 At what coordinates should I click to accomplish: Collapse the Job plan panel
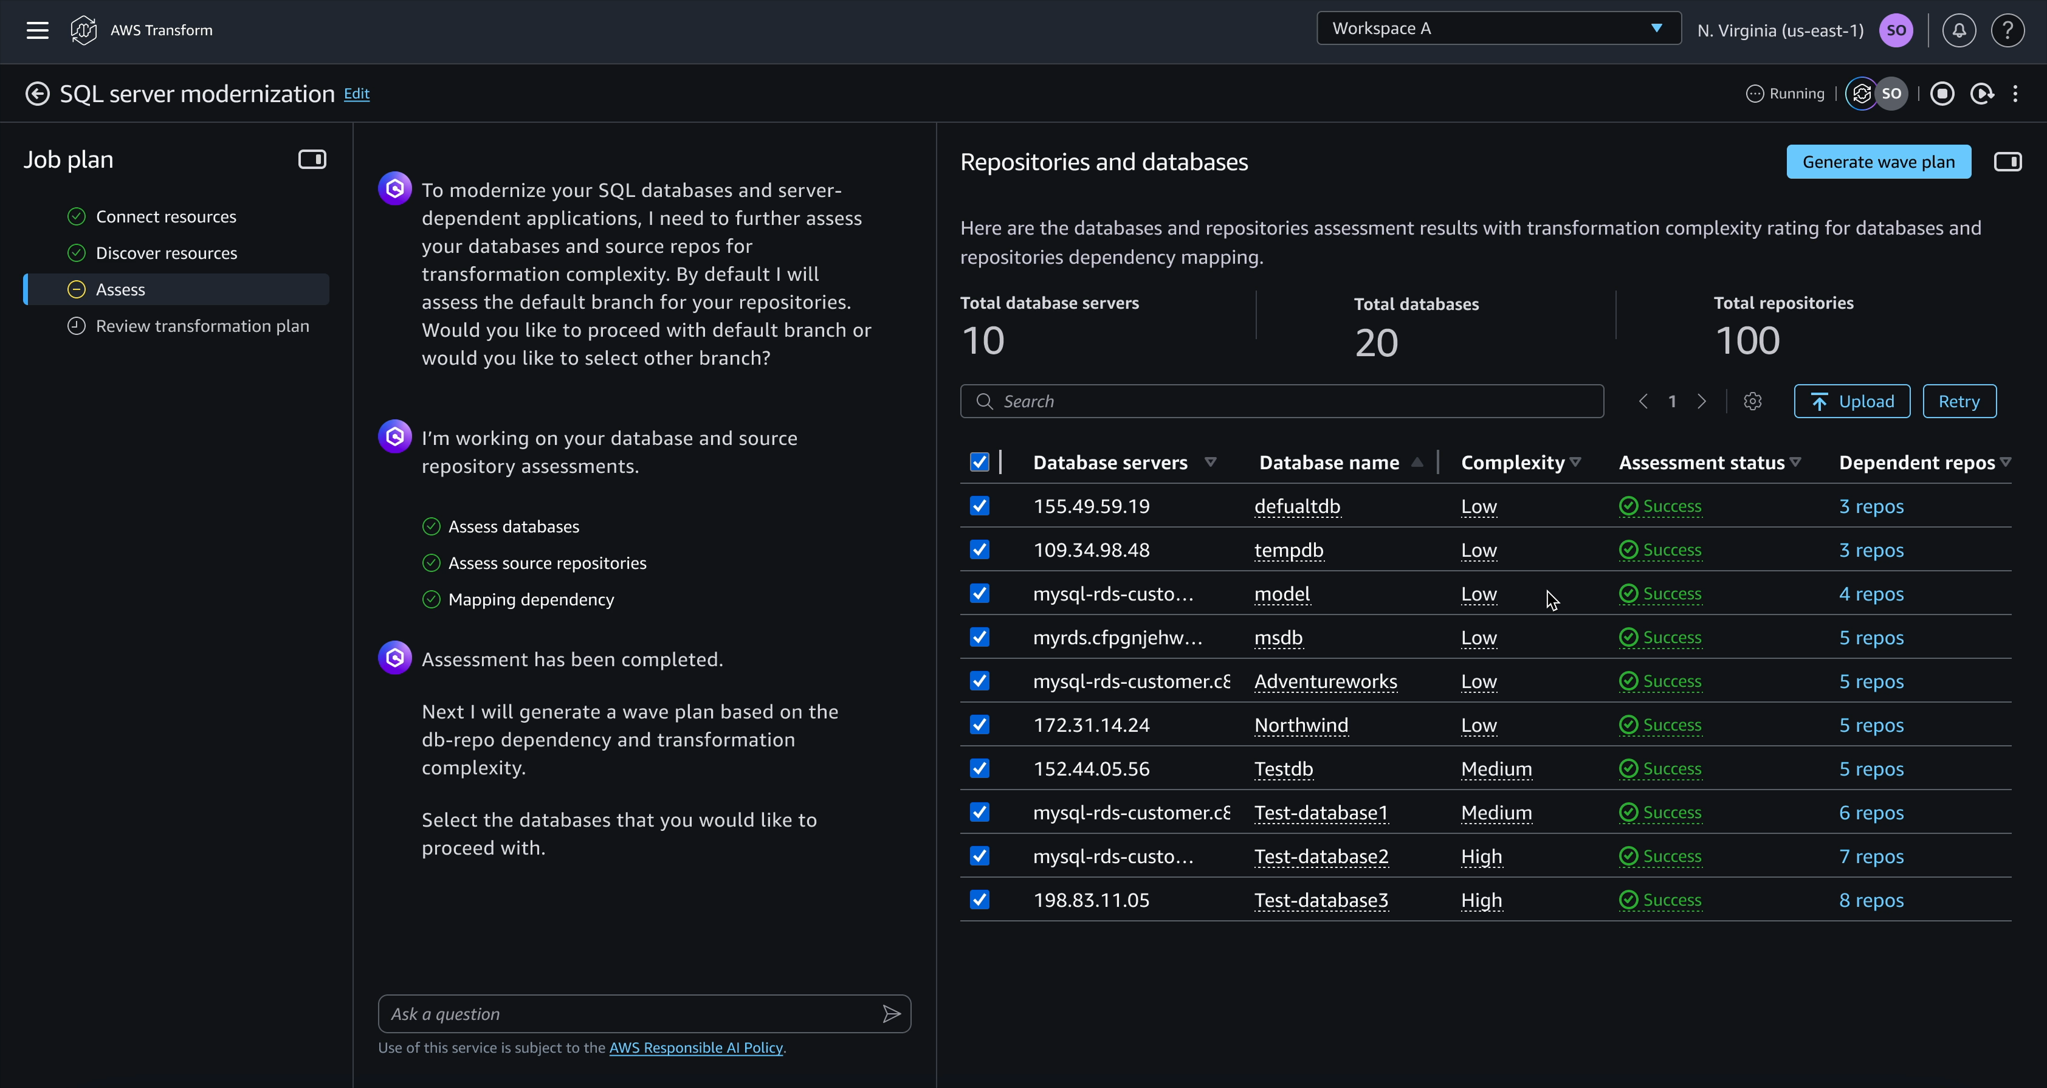coord(312,159)
